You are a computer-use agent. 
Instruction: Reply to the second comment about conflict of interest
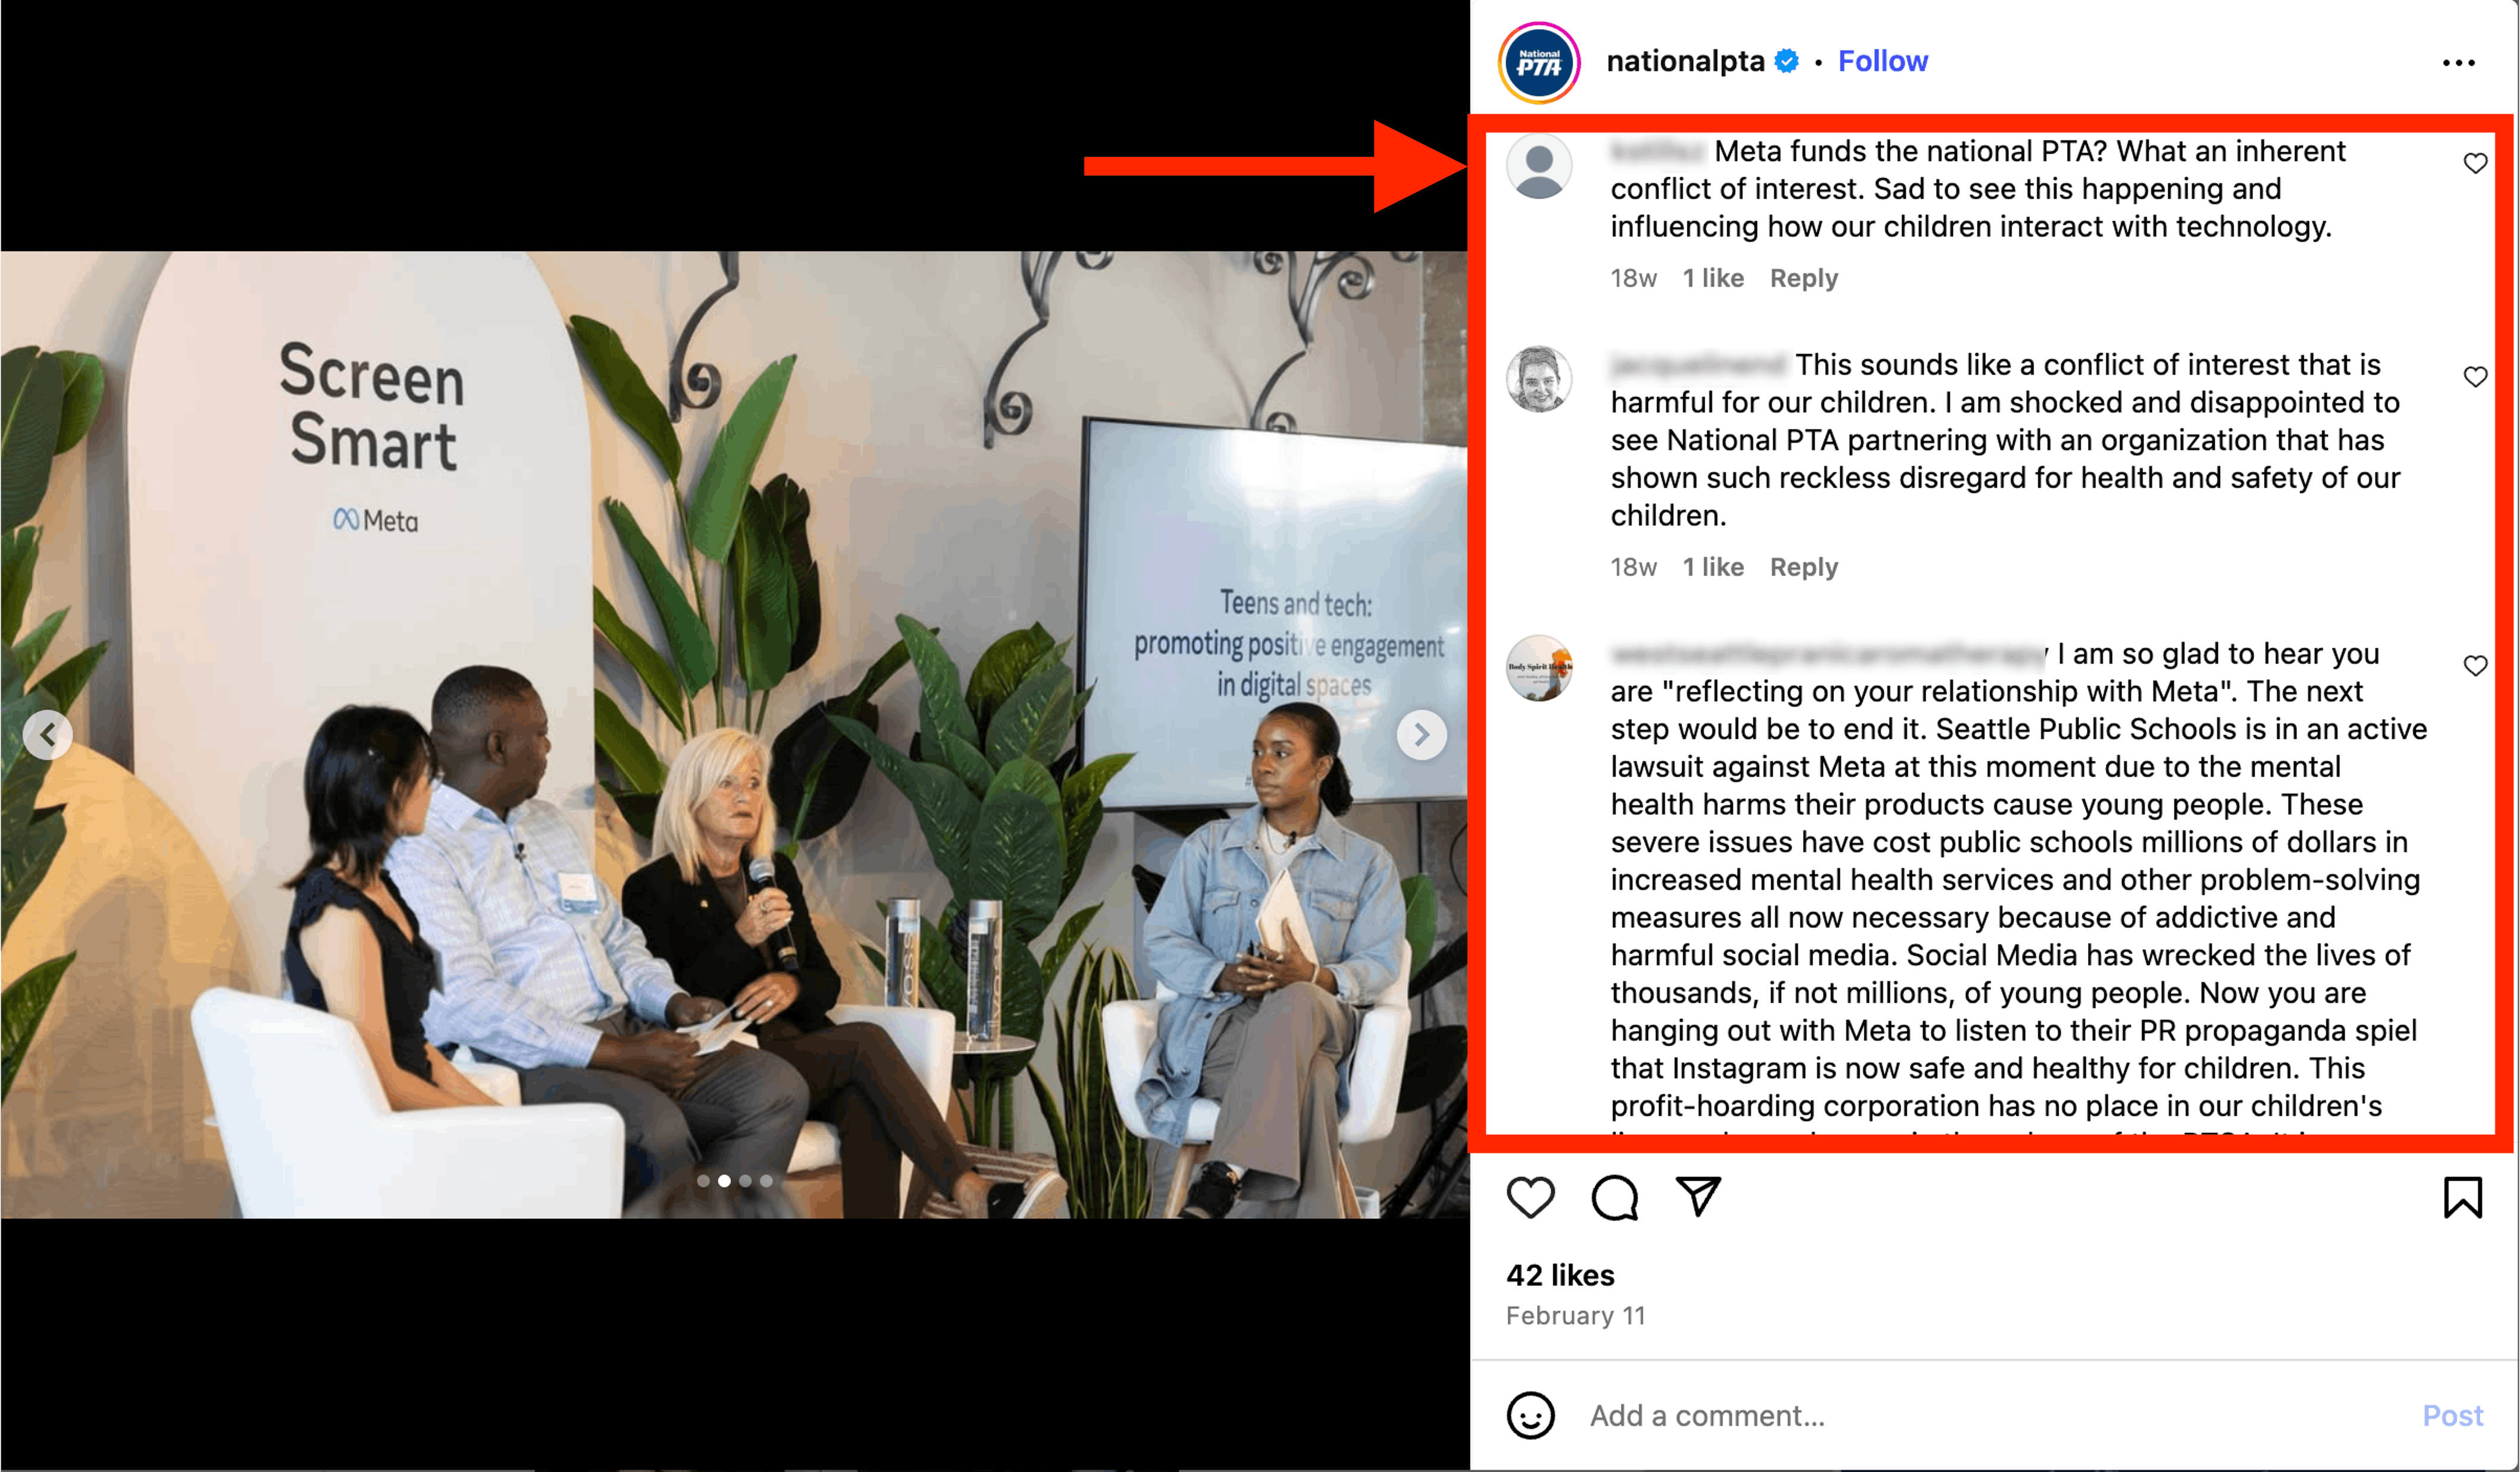tap(1803, 567)
